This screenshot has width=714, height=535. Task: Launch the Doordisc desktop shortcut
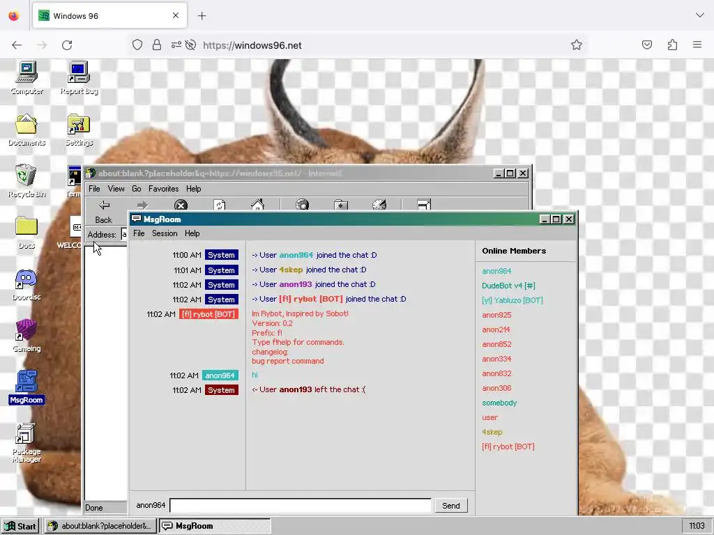[x=26, y=284]
